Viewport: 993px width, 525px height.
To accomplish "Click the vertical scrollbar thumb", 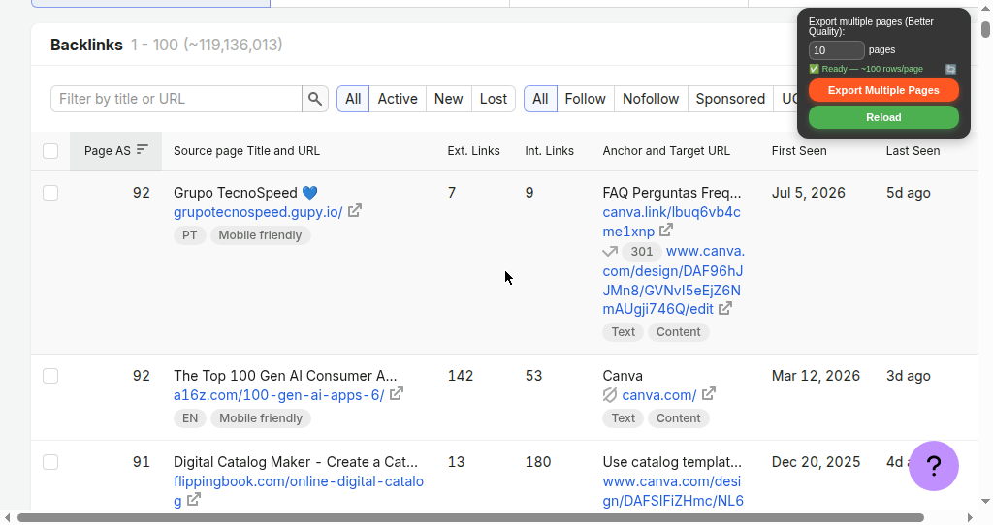I will click(x=985, y=29).
